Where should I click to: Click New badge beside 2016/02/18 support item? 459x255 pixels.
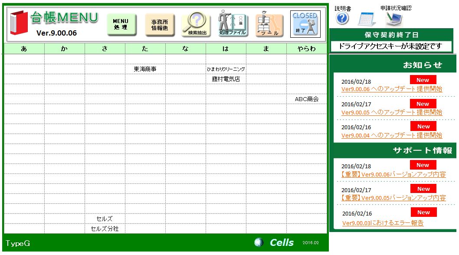point(423,165)
